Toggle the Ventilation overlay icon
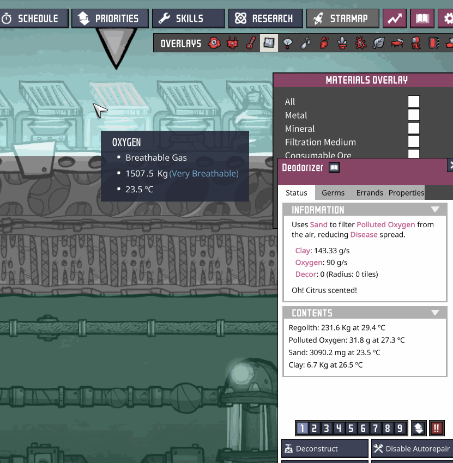The width and height of the screenshot is (453, 463). [324, 43]
